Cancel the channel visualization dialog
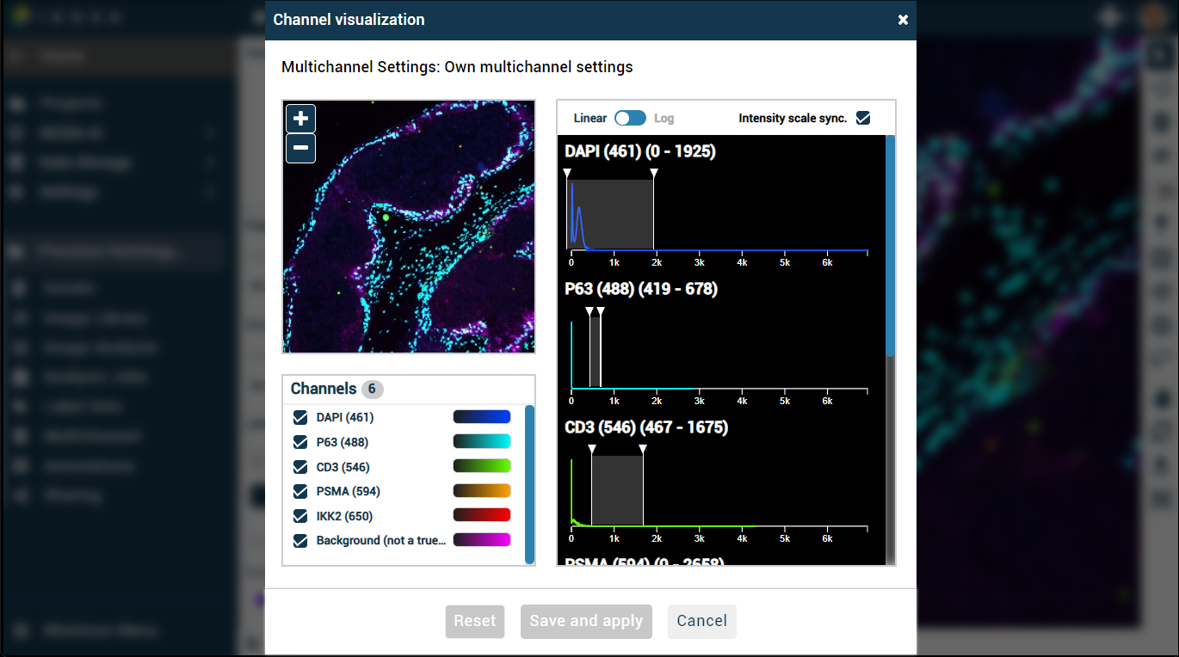 [702, 621]
